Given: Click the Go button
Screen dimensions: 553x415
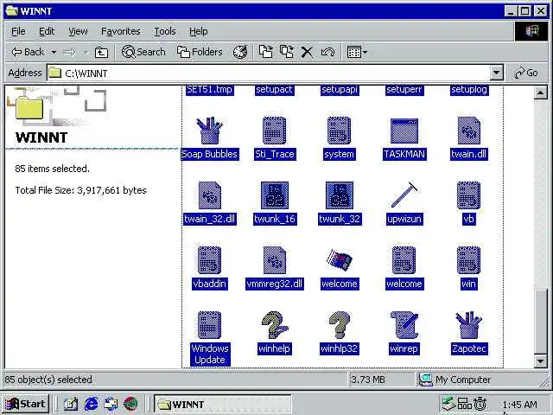Looking at the screenshot, I should (x=527, y=73).
